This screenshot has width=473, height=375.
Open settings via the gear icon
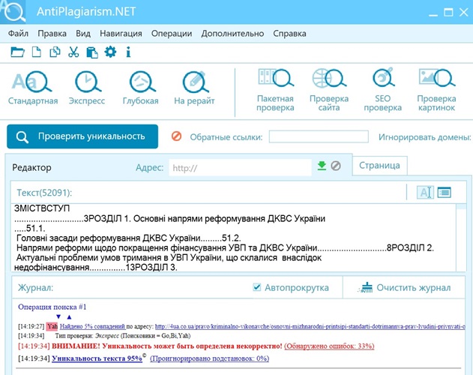[x=110, y=52]
